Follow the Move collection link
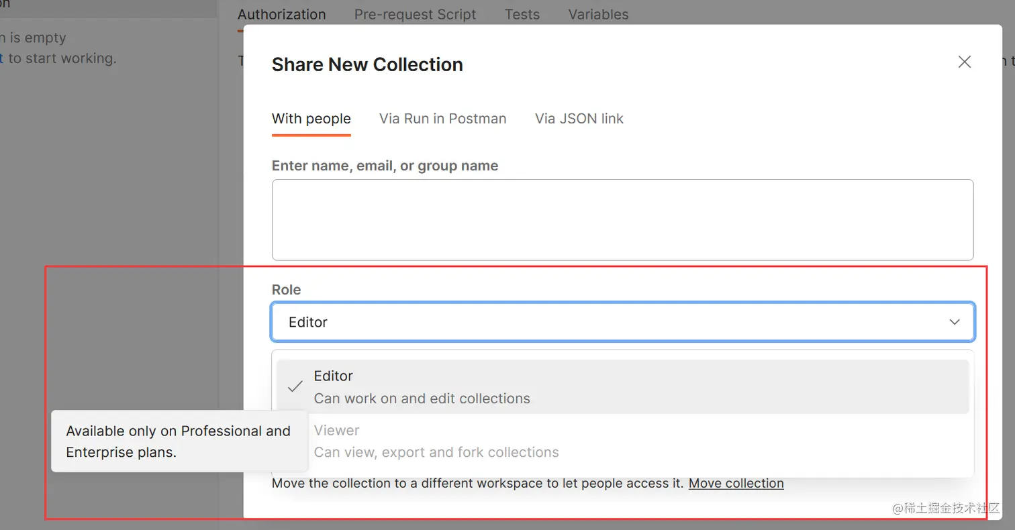 [x=736, y=483]
